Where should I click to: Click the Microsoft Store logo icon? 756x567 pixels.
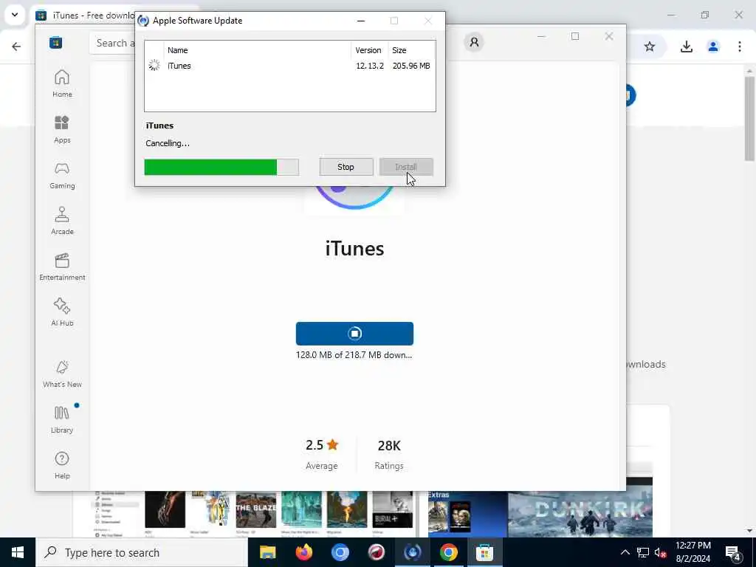tap(56, 43)
